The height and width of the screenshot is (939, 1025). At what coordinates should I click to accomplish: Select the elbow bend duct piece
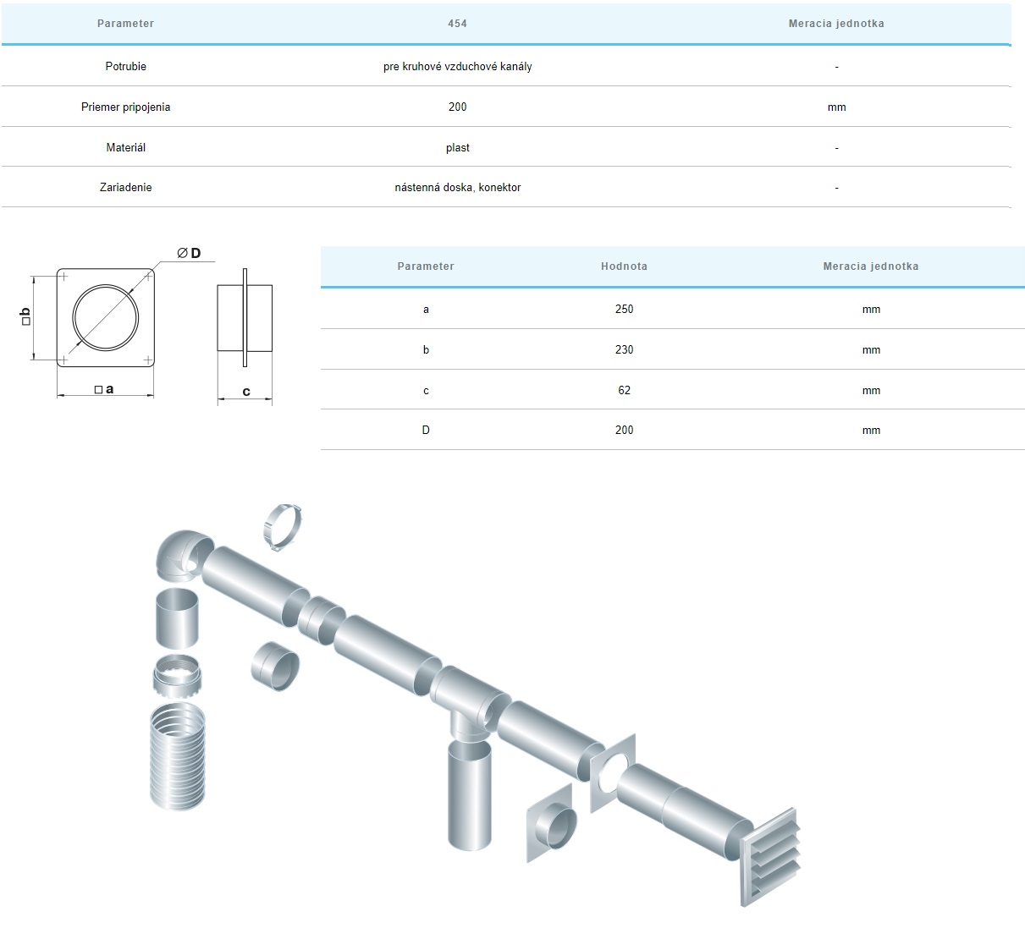point(180,555)
